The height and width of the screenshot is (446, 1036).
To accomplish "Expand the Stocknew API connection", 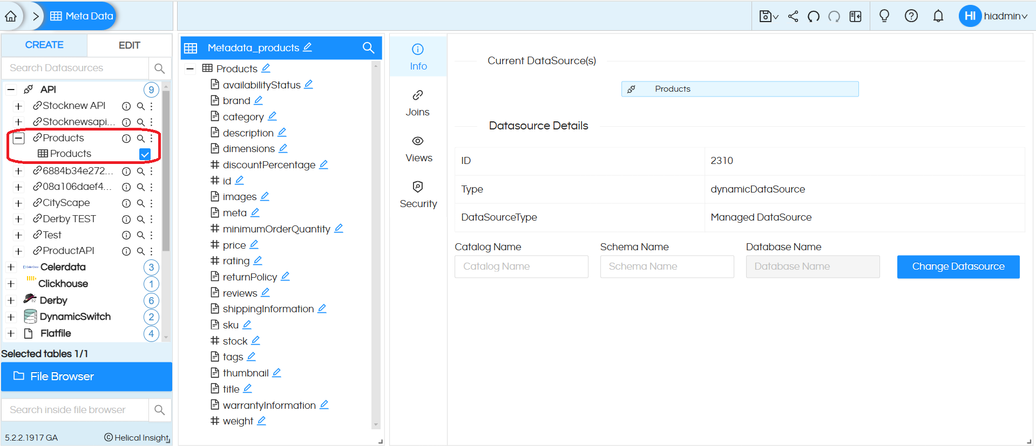I will (x=19, y=106).
